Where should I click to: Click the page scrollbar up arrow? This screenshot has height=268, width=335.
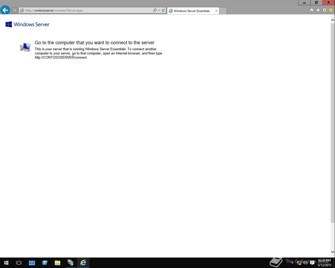[333, 20]
